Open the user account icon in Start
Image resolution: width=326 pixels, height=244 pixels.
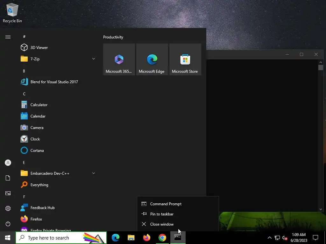coord(8,163)
